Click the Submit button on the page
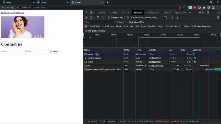 [55, 51]
